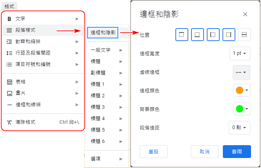This screenshot has width=261, height=168.
Task: Expand the 圖片 submenu arrow
Action: click(77, 93)
